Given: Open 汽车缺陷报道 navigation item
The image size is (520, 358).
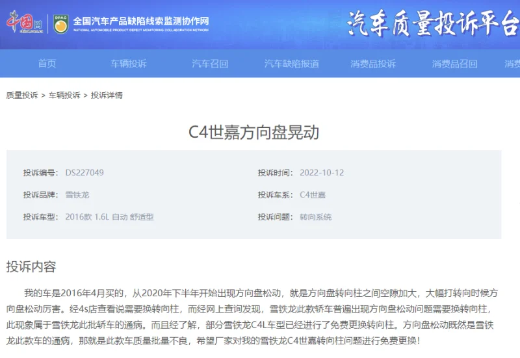Looking at the screenshot, I should [292, 64].
